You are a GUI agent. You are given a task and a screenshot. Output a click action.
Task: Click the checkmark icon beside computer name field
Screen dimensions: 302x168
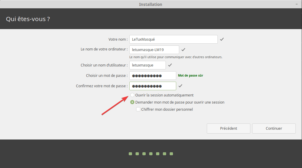point(183,50)
